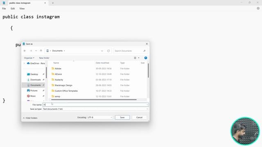Open the Edit menu in Notepad
The image size is (262, 147).
(13, 9)
